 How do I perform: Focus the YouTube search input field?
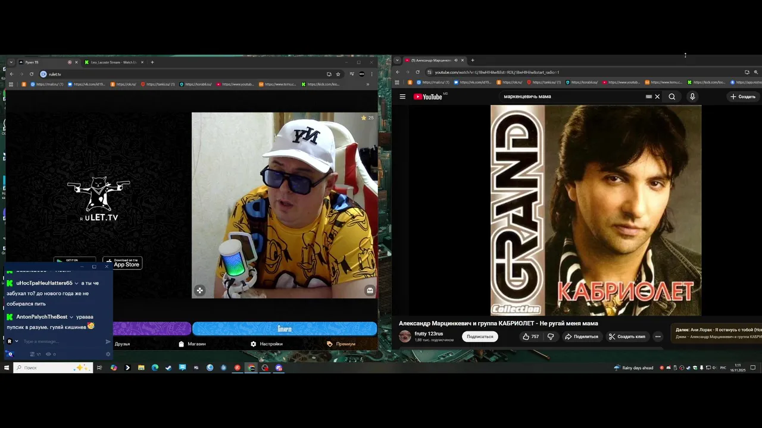pyautogui.click(x=571, y=96)
